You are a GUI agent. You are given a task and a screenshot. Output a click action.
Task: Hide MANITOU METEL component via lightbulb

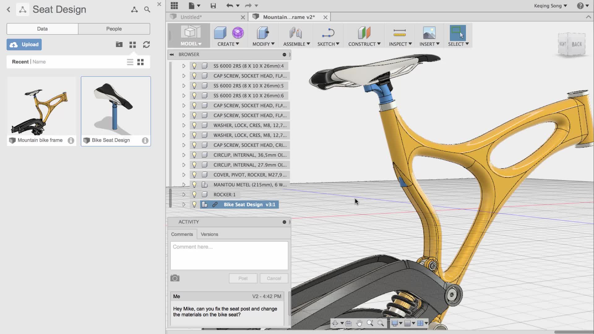tap(194, 185)
